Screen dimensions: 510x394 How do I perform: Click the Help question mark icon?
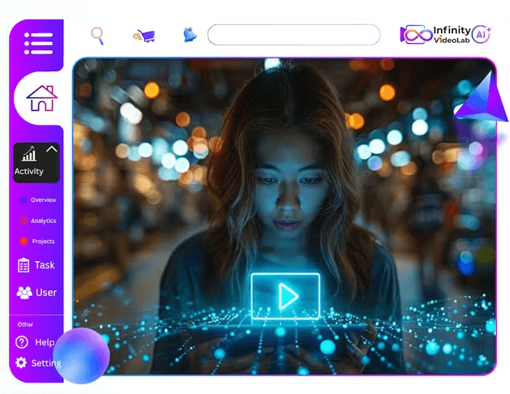[x=22, y=342]
